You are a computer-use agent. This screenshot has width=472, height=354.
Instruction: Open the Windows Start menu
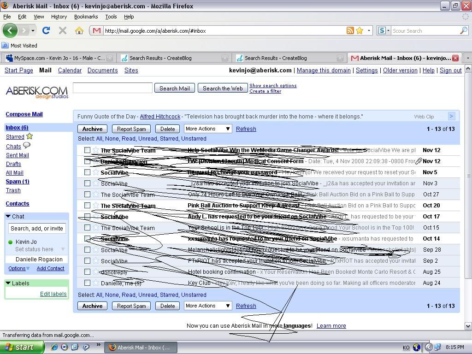click(22, 347)
